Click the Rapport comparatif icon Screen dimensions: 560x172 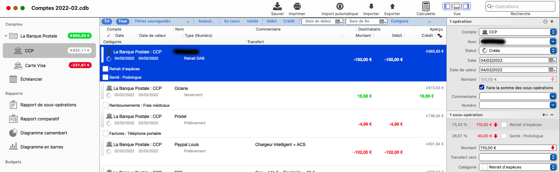click(x=13, y=119)
